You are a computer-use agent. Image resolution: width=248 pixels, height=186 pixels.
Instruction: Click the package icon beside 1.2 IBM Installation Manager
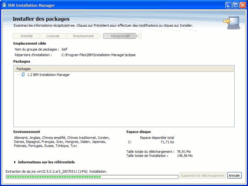click(23, 74)
